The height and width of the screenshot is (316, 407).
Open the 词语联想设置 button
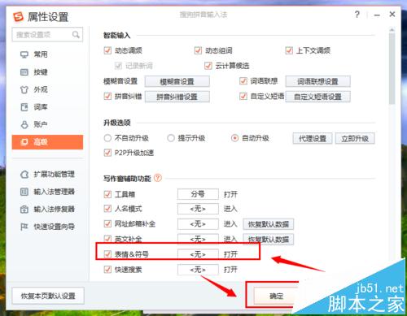tap(317, 81)
